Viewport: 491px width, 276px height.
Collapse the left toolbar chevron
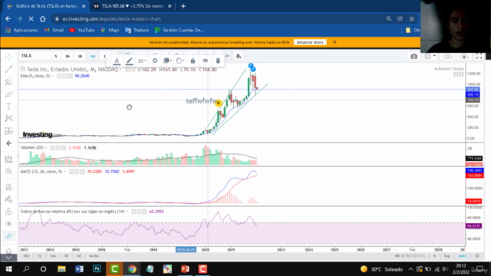pos(8,258)
